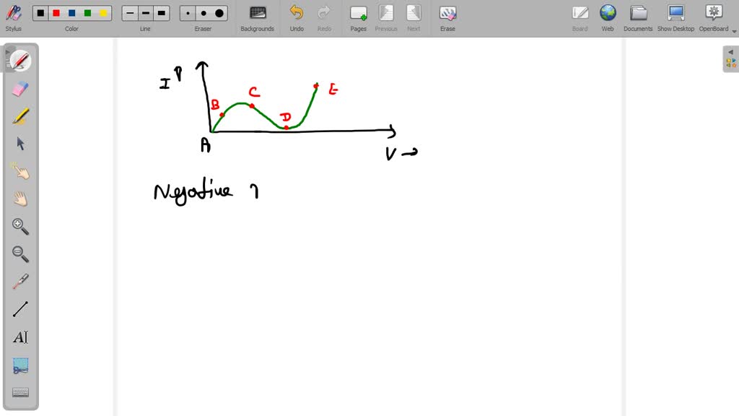The height and width of the screenshot is (416, 739).
Task: Open the Write Text tool
Action: (x=20, y=337)
